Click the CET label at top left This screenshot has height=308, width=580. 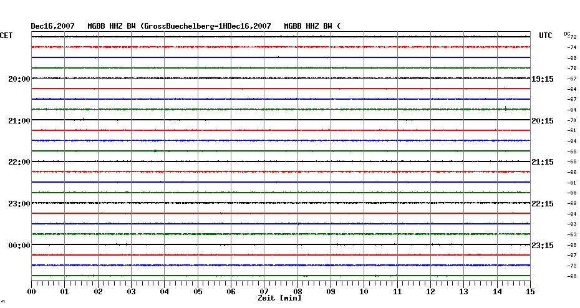[6, 36]
